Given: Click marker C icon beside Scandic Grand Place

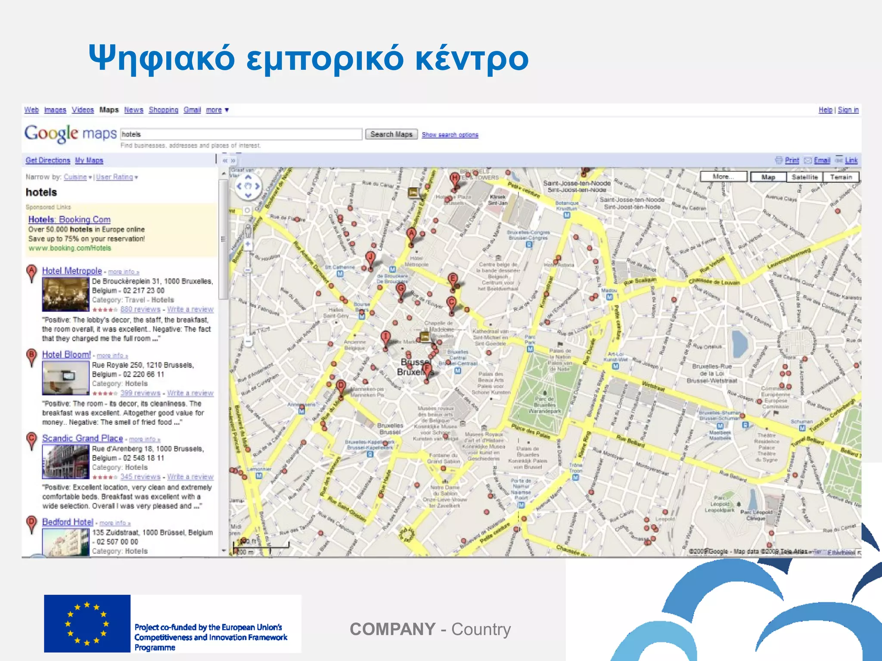Looking at the screenshot, I should tap(31, 441).
